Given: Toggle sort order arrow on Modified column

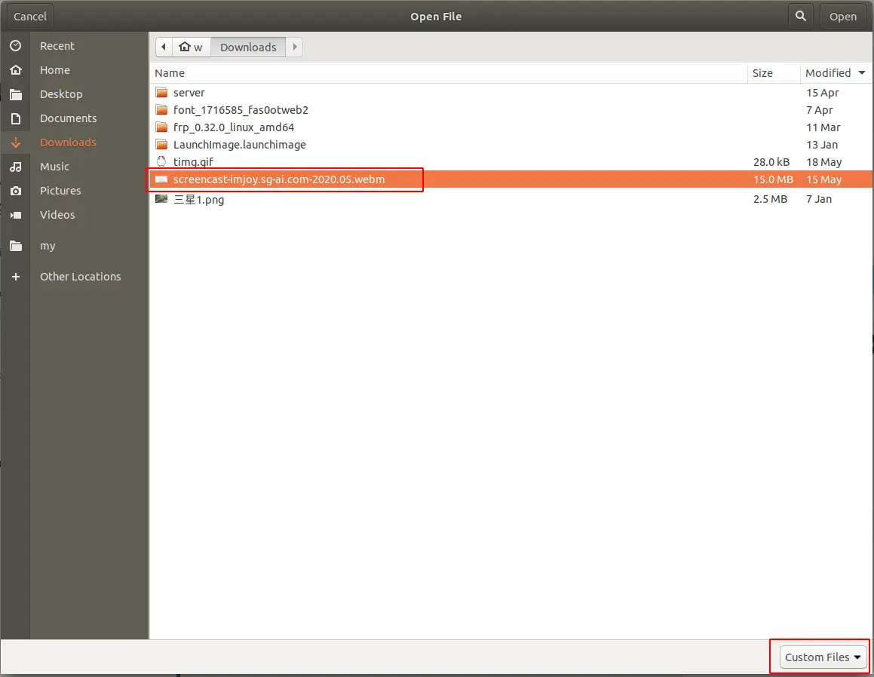Looking at the screenshot, I should point(862,73).
